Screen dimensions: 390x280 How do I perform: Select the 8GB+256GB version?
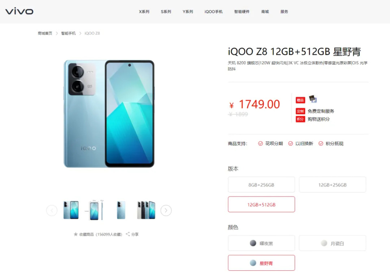(261, 185)
